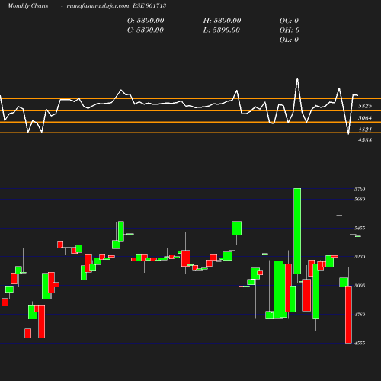Click the highest peak of the white line
Image resolution: width=381 pixels, height=381 pixels.
click(297, 78)
